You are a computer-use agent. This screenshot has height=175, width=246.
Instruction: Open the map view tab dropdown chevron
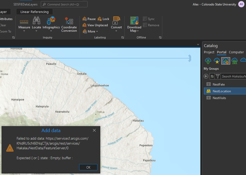coord(198,45)
